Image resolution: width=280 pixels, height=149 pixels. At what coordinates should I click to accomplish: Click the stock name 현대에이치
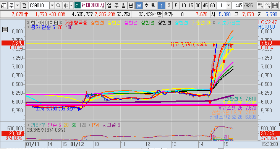[92, 5]
